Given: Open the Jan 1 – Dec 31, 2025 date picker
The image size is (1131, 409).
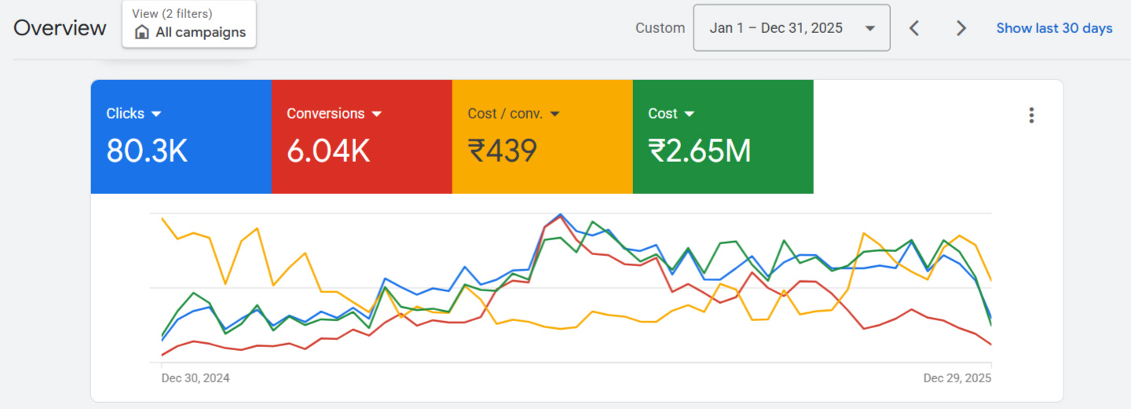Looking at the screenshot, I should click(775, 28).
